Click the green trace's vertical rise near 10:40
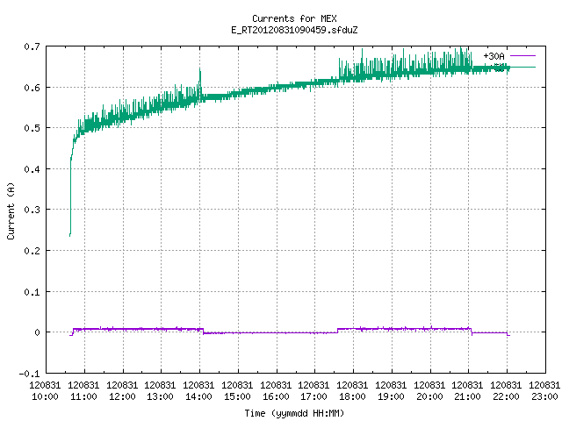Viewport: 562px width, 421px height. [70, 196]
